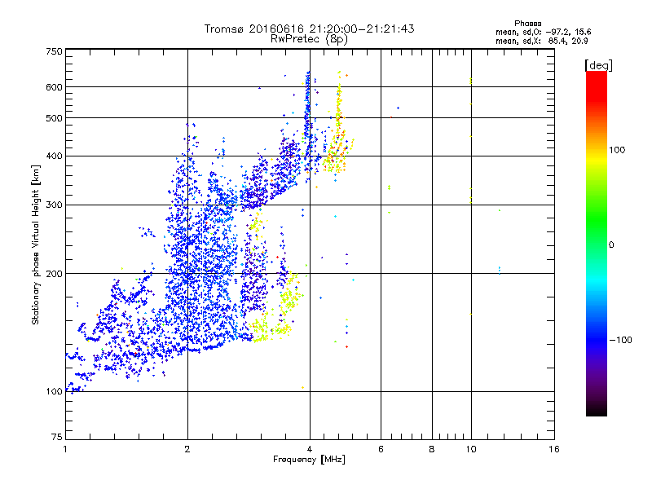Click the colorbar '0' tick label
Image resolution: width=652 pixels, height=489 pixels.
point(611,245)
